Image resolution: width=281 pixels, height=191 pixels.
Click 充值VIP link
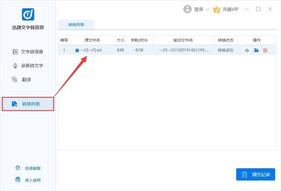coord(230,9)
